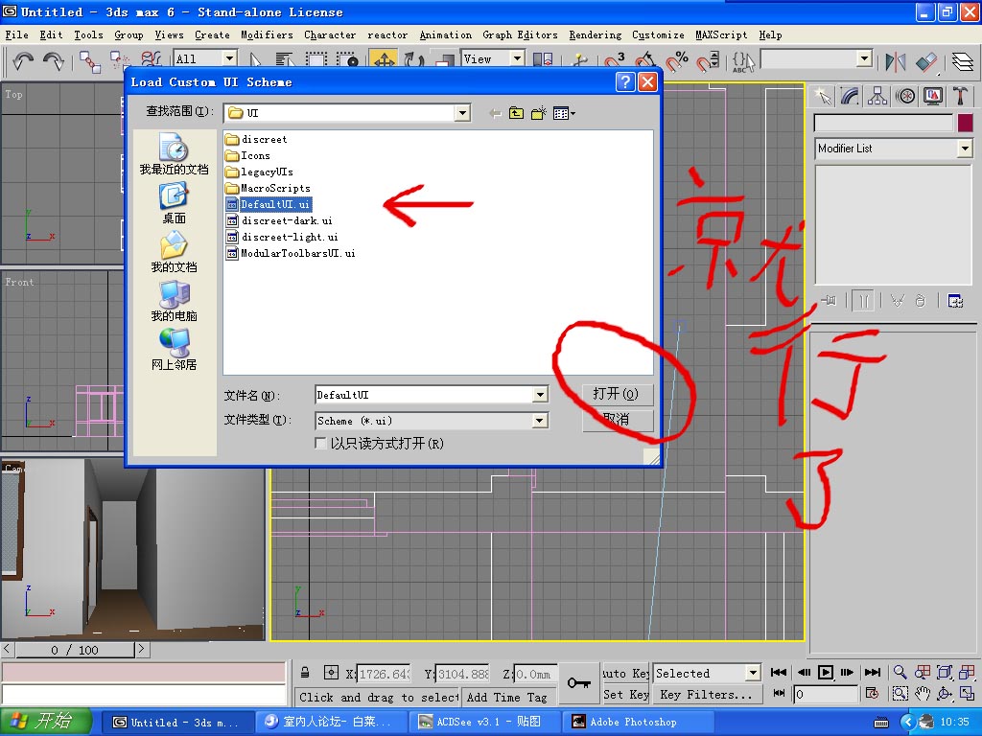Click the time slider 0 / 100 handle
Screen dimensions: 982x736
pos(75,651)
